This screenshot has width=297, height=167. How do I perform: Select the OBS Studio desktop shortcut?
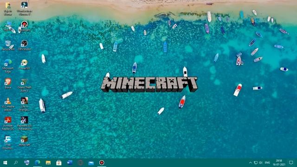tap(25, 45)
